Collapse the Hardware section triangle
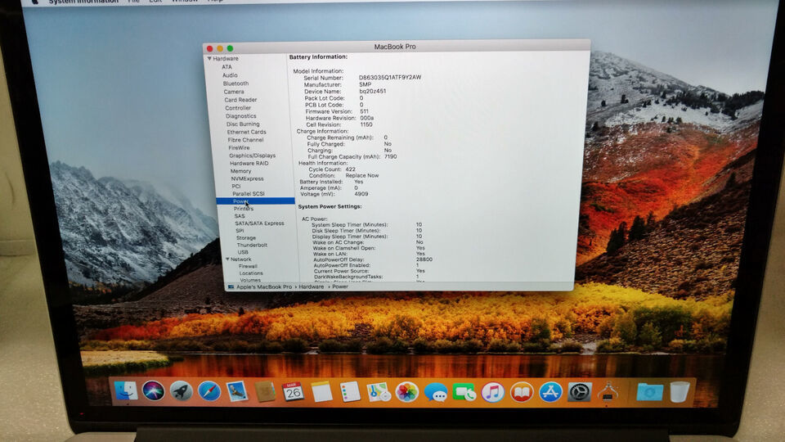 [209, 59]
